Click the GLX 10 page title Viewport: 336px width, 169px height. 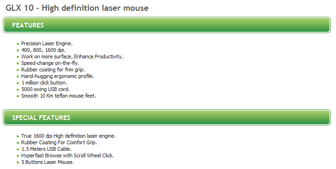coord(77,8)
